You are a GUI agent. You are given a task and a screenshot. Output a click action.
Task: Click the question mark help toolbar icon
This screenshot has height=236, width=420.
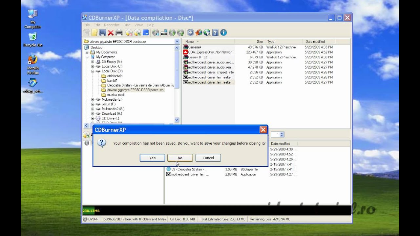pos(215,32)
